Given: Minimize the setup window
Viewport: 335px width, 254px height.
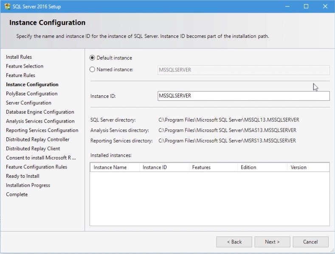Looking at the screenshot, I should pos(287,6).
